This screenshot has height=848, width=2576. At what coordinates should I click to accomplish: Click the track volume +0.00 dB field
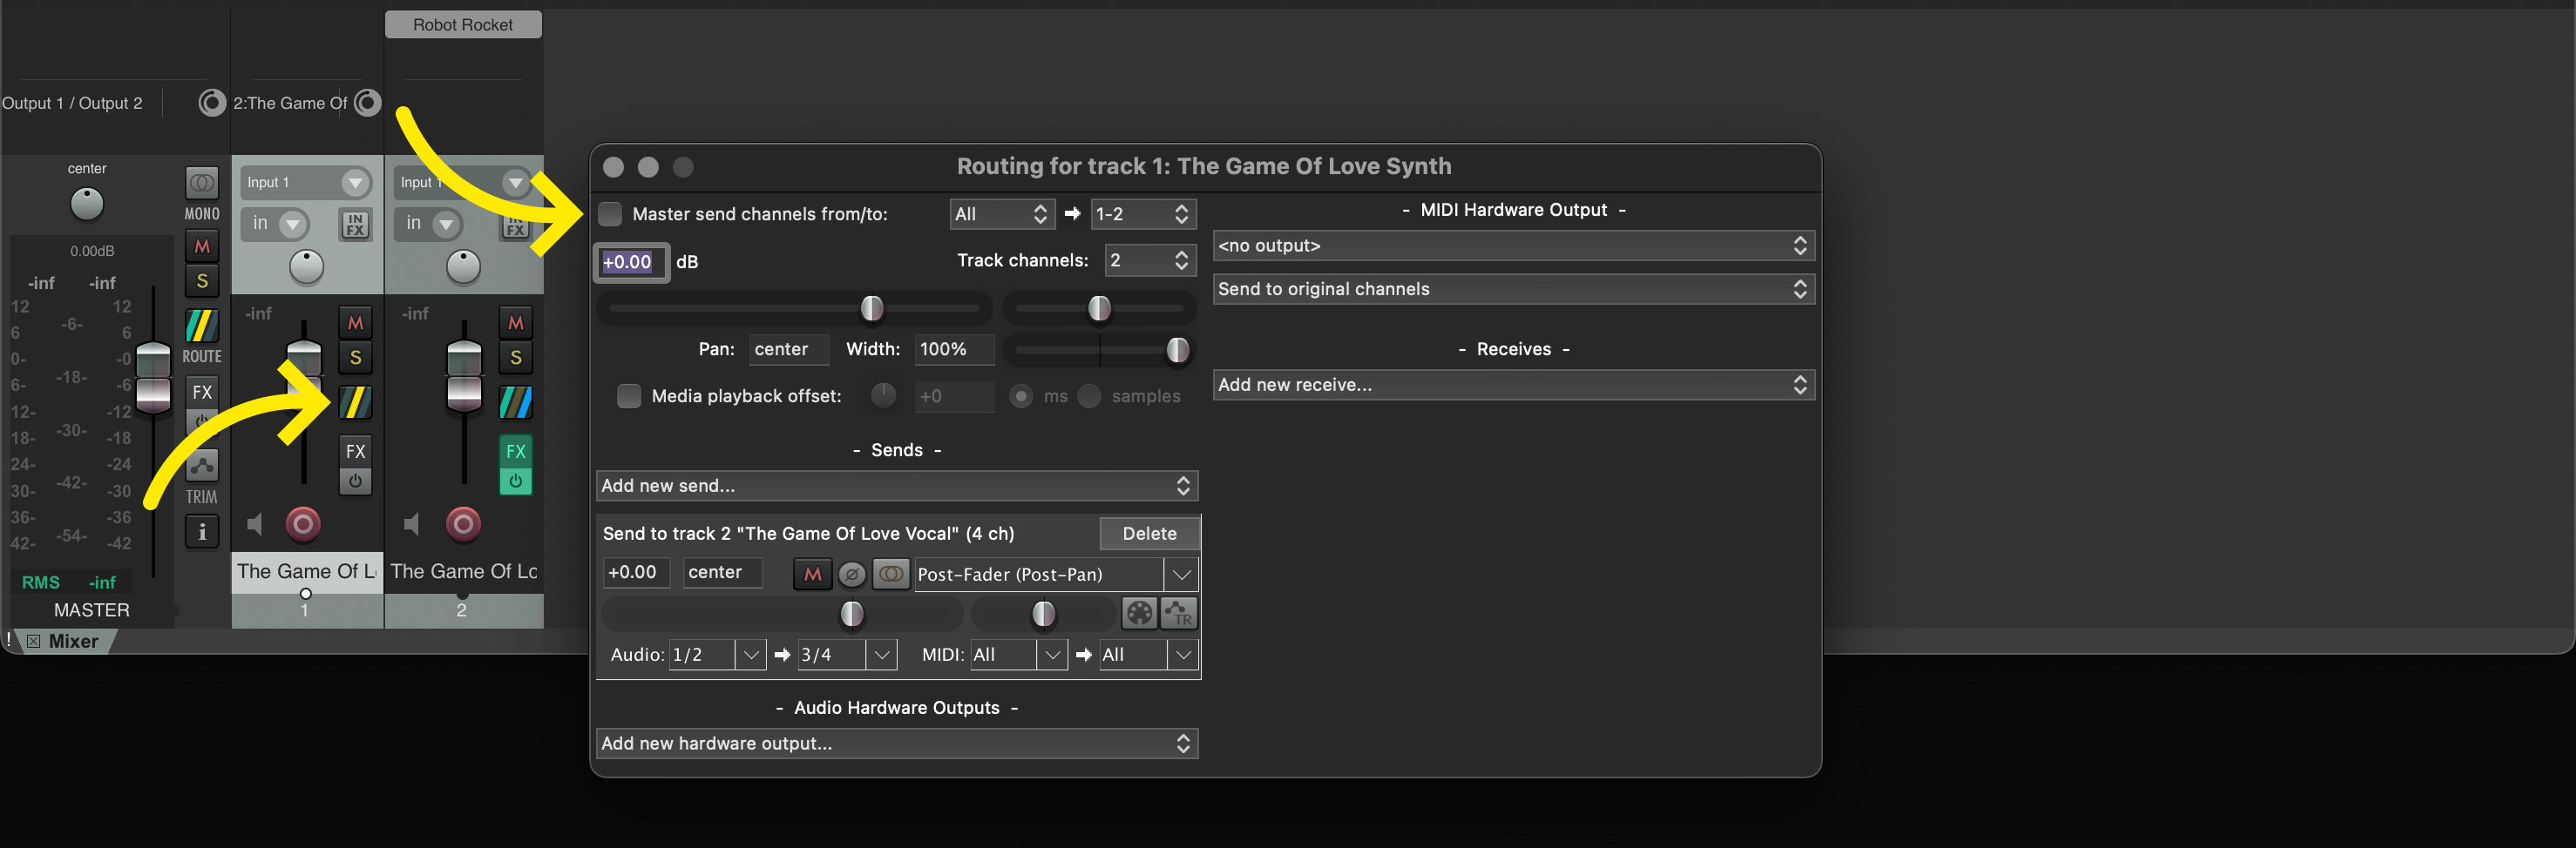[630, 262]
